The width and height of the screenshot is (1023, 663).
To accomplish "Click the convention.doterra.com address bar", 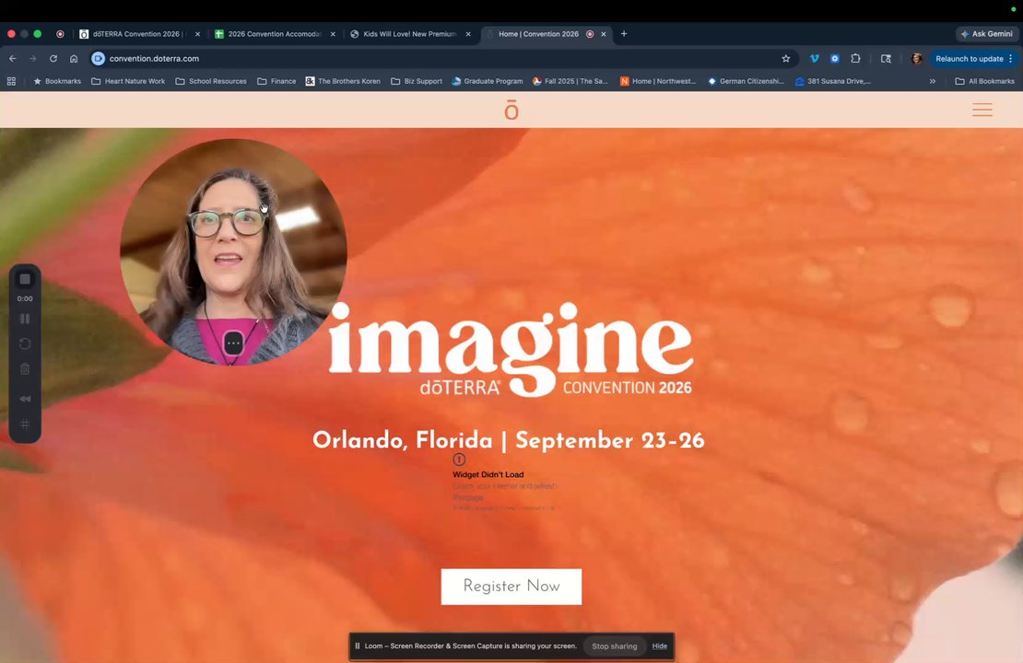I will click(x=443, y=59).
